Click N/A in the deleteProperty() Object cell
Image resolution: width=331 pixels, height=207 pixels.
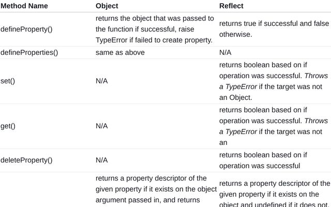102,160
